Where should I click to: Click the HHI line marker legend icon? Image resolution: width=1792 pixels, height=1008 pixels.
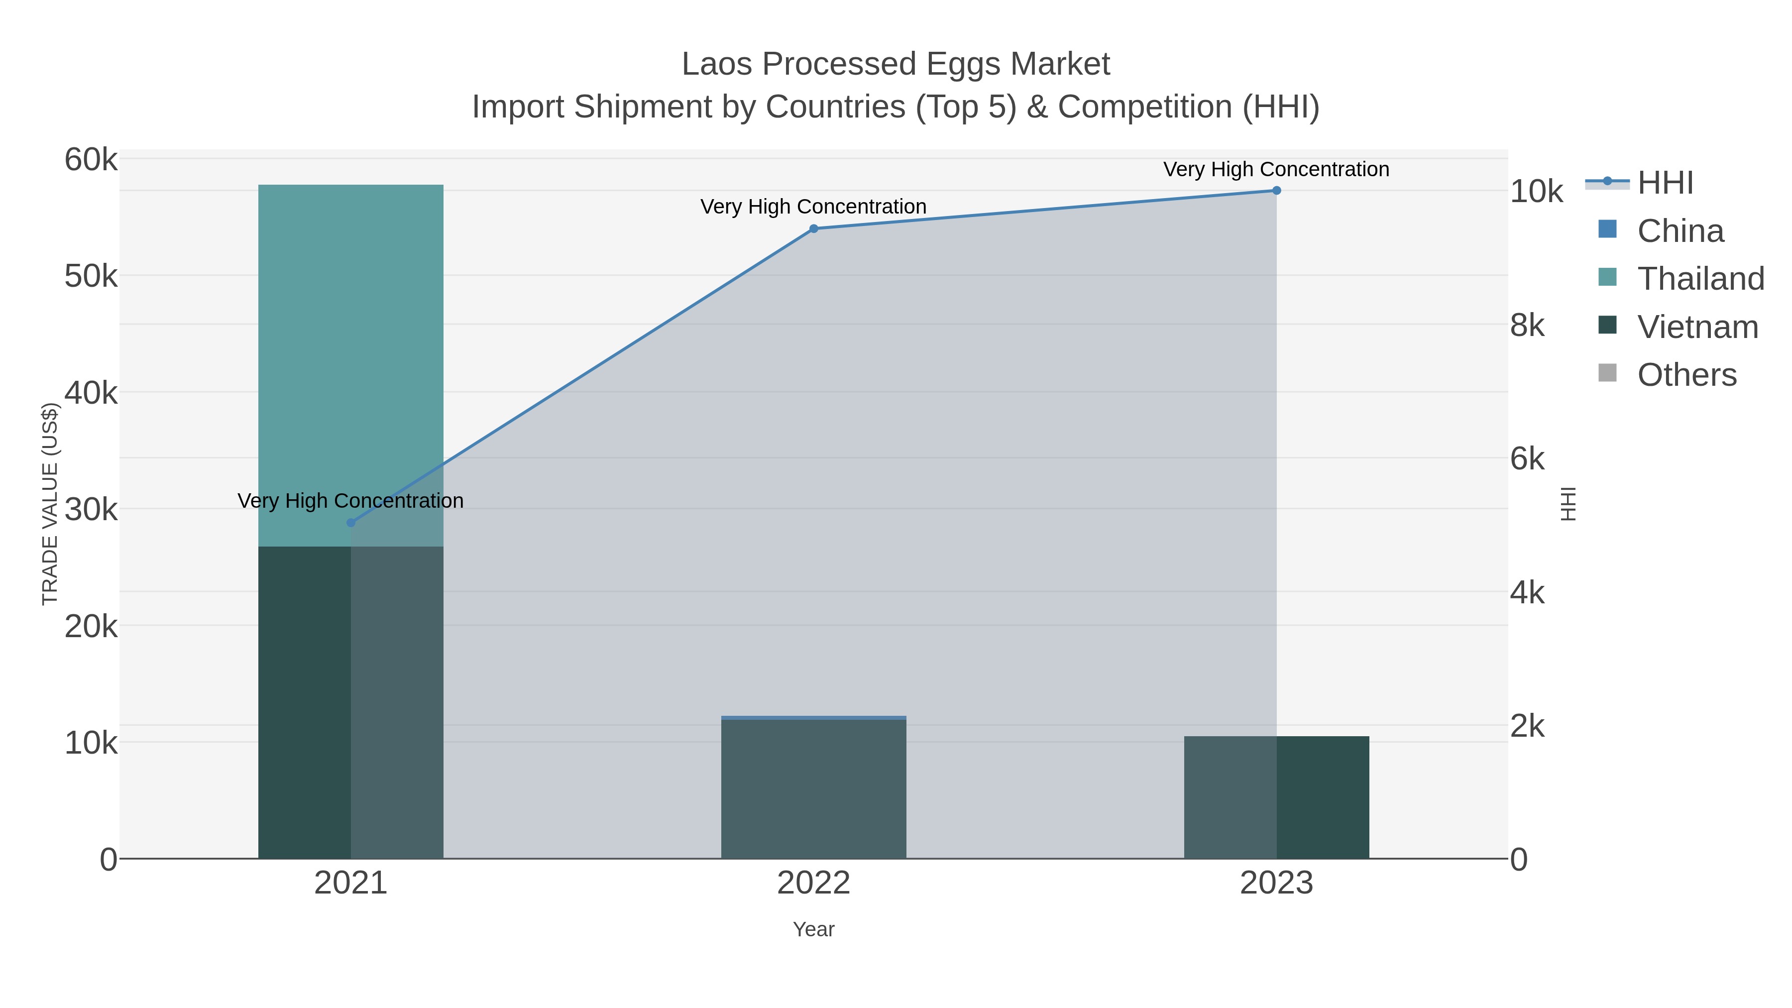tap(1607, 182)
